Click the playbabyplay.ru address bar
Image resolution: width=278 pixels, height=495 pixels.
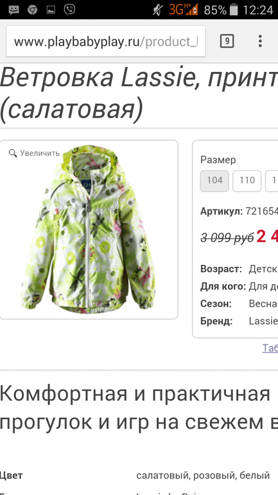pos(106,41)
